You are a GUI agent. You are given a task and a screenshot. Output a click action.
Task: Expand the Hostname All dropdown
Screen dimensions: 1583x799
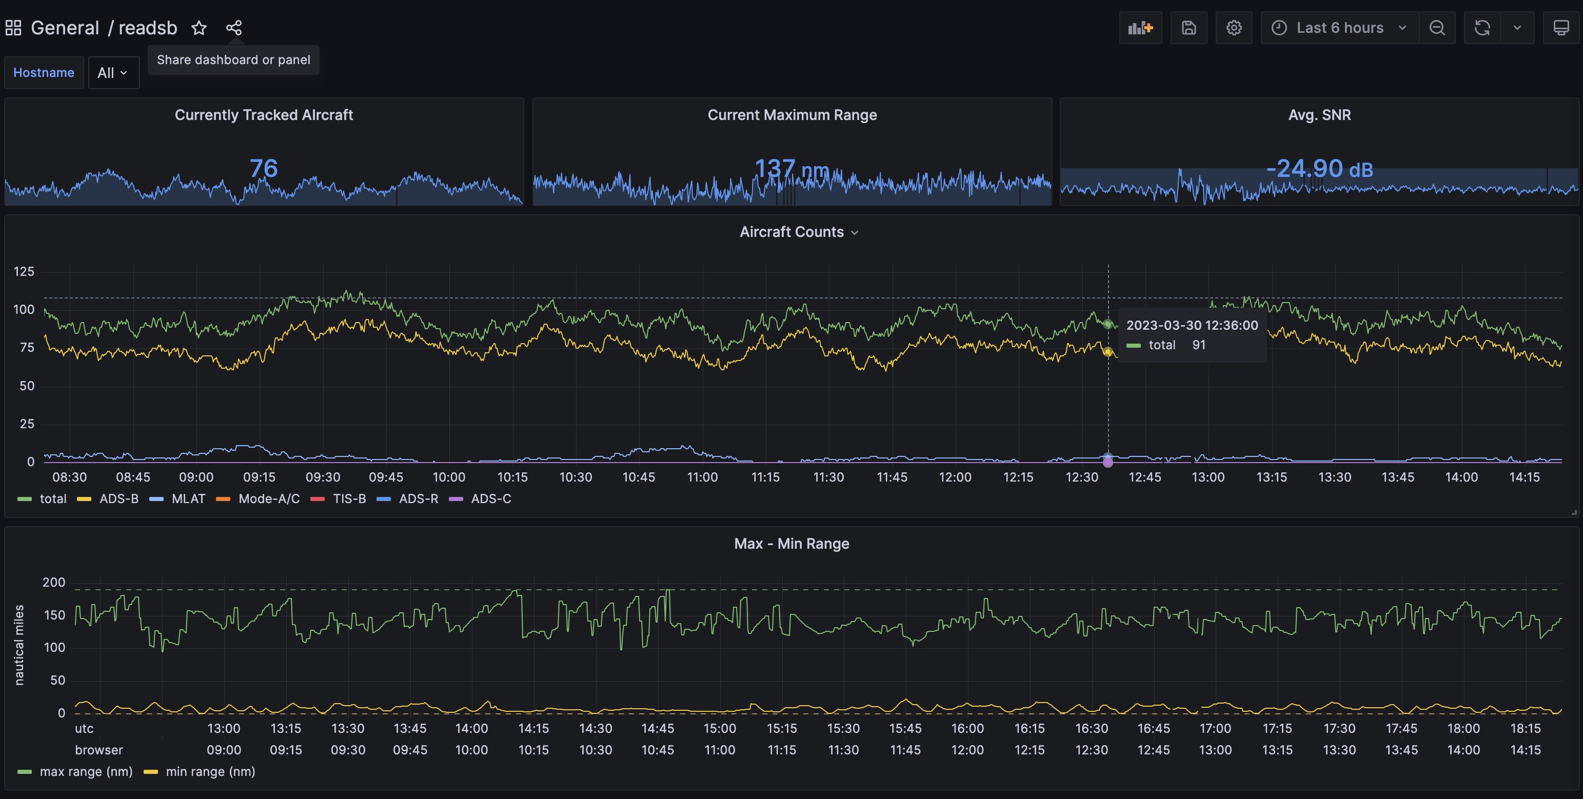click(113, 72)
